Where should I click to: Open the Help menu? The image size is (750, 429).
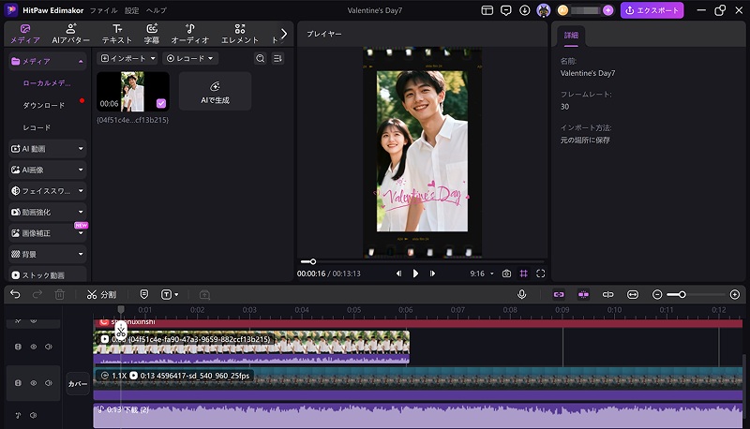157,10
